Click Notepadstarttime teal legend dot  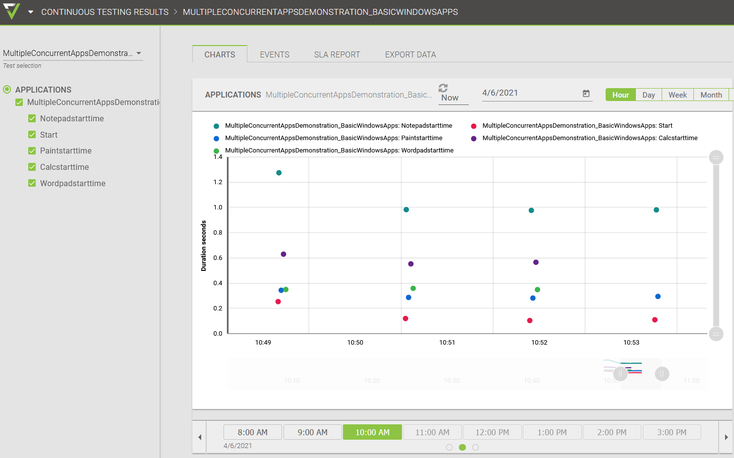pos(216,126)
